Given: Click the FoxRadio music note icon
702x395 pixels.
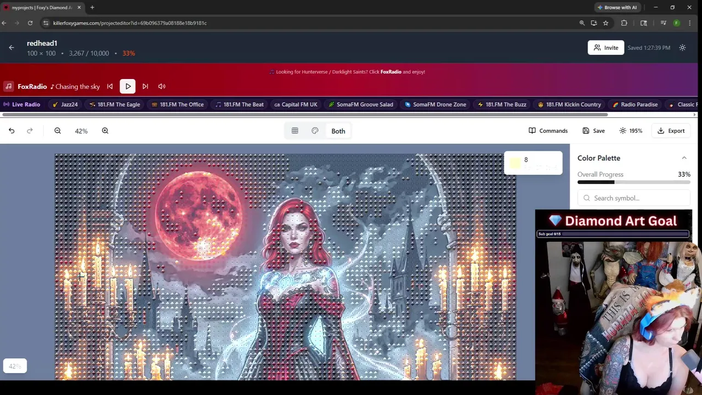Looking at the screenshot, I should coord(9,86).
